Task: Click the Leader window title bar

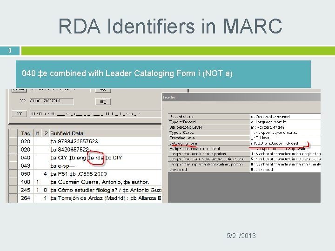Action: pyautogui.click(x=241, y=97)
